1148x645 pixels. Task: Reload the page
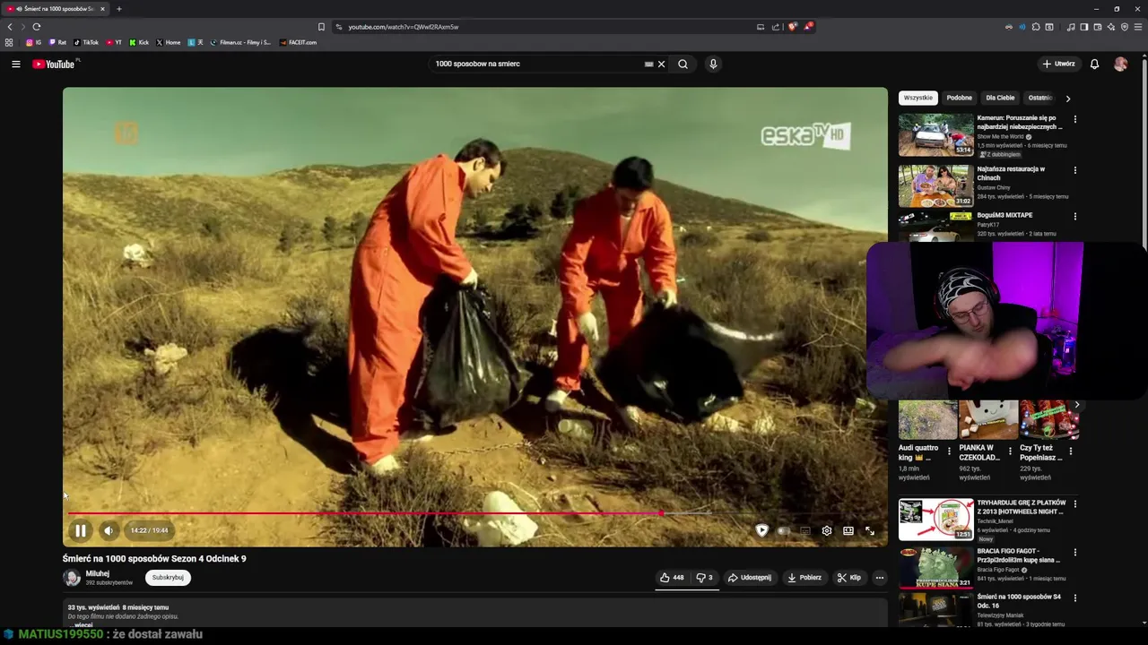[37, 27]
